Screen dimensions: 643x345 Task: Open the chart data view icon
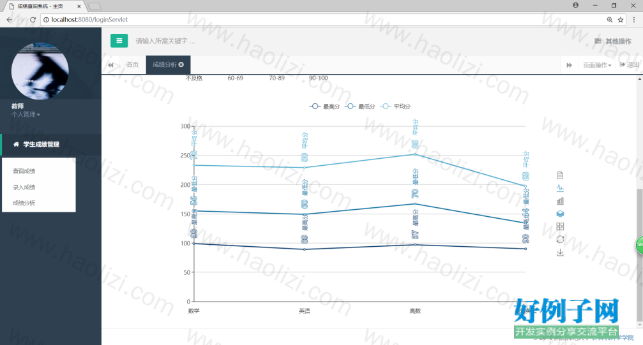[560, 175]
